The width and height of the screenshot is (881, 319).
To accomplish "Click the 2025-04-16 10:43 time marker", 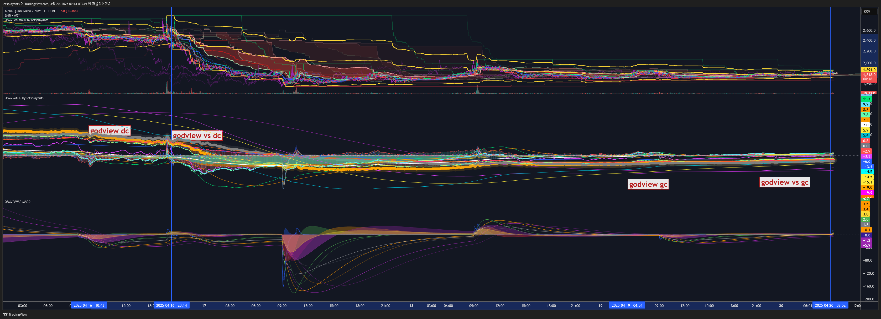I will point(89,305).
